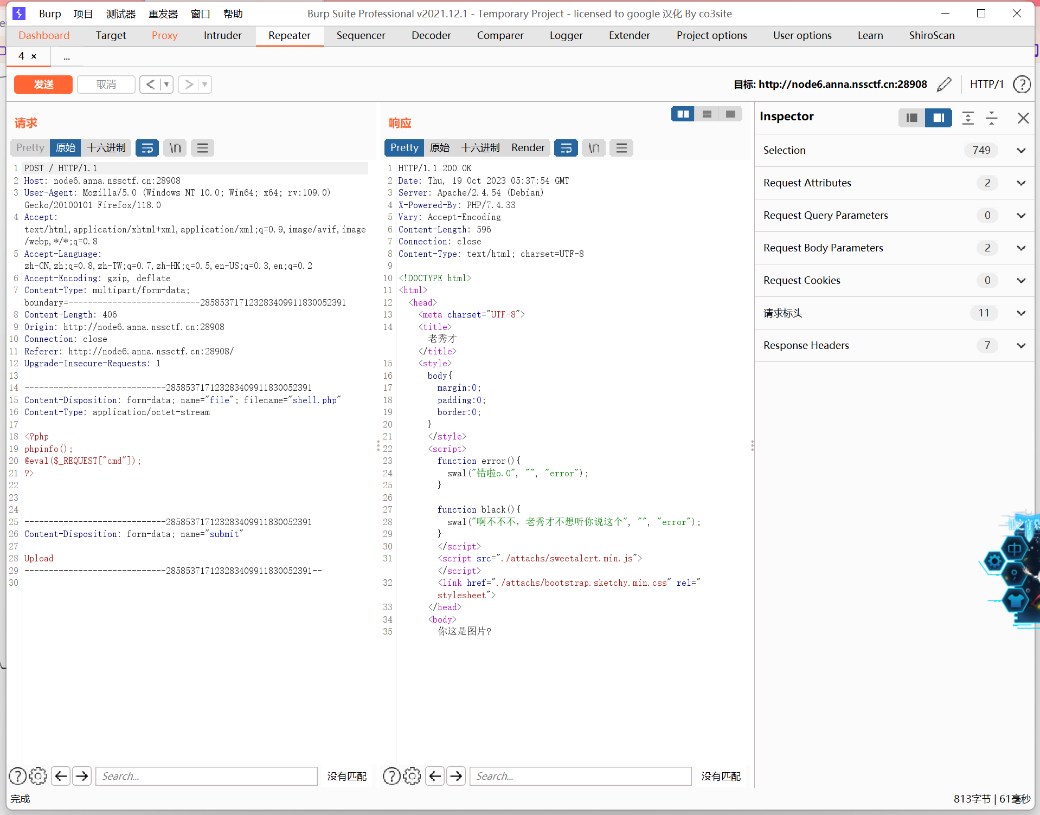Image resolution: width=1040 pixels, height=815 pixels.
Task: Edit target with the pencil icon
Action: (x=944, y=84)
